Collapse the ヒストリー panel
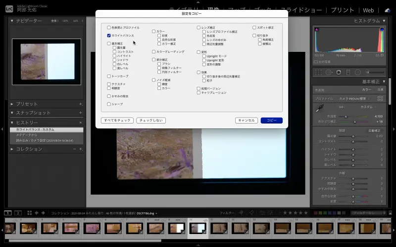Screen dimensions: 396x247 click(x=12, y=123)
